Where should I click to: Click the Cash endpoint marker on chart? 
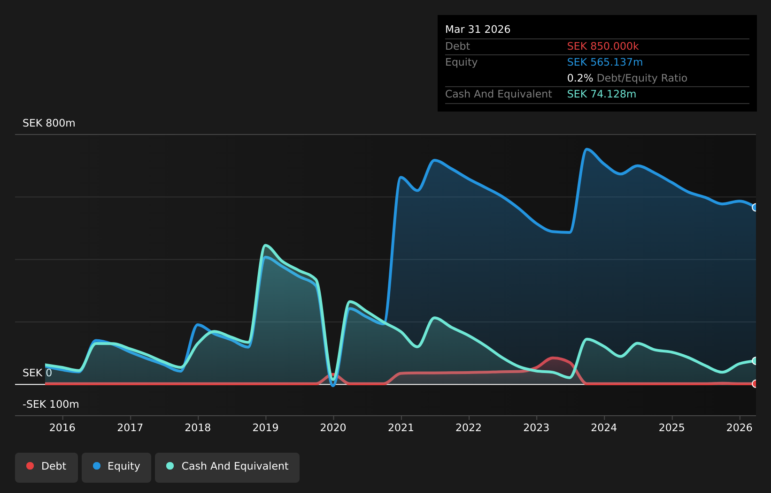coord(755,361)
